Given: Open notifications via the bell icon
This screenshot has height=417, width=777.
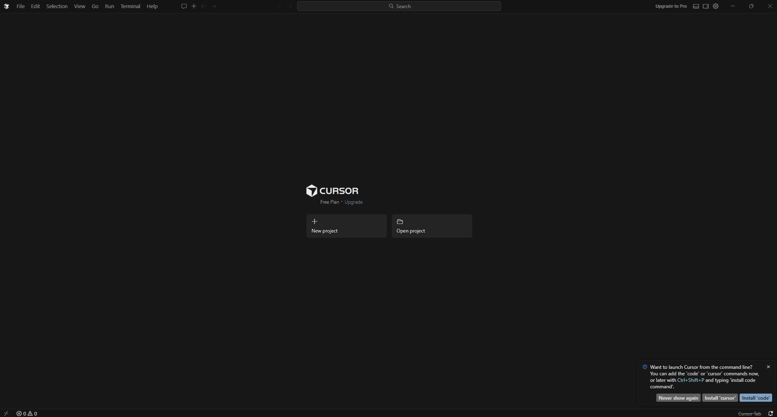Looking at the screenshot, I should coord(771,413).
